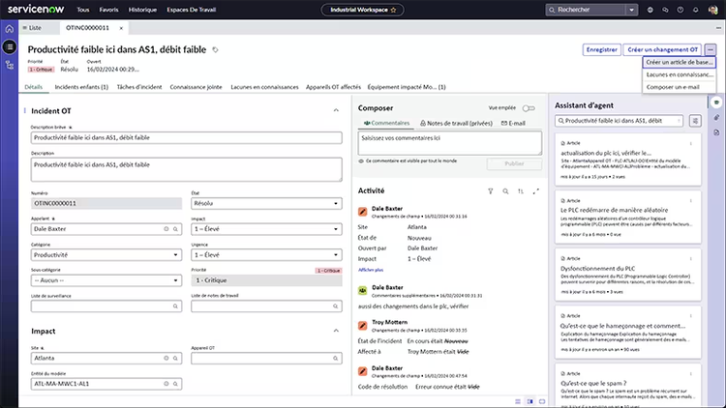Image resolution: width=726 pixels, height=408 pixels.
Task: Open the Appelant info icon
Action: coord(166,229)
